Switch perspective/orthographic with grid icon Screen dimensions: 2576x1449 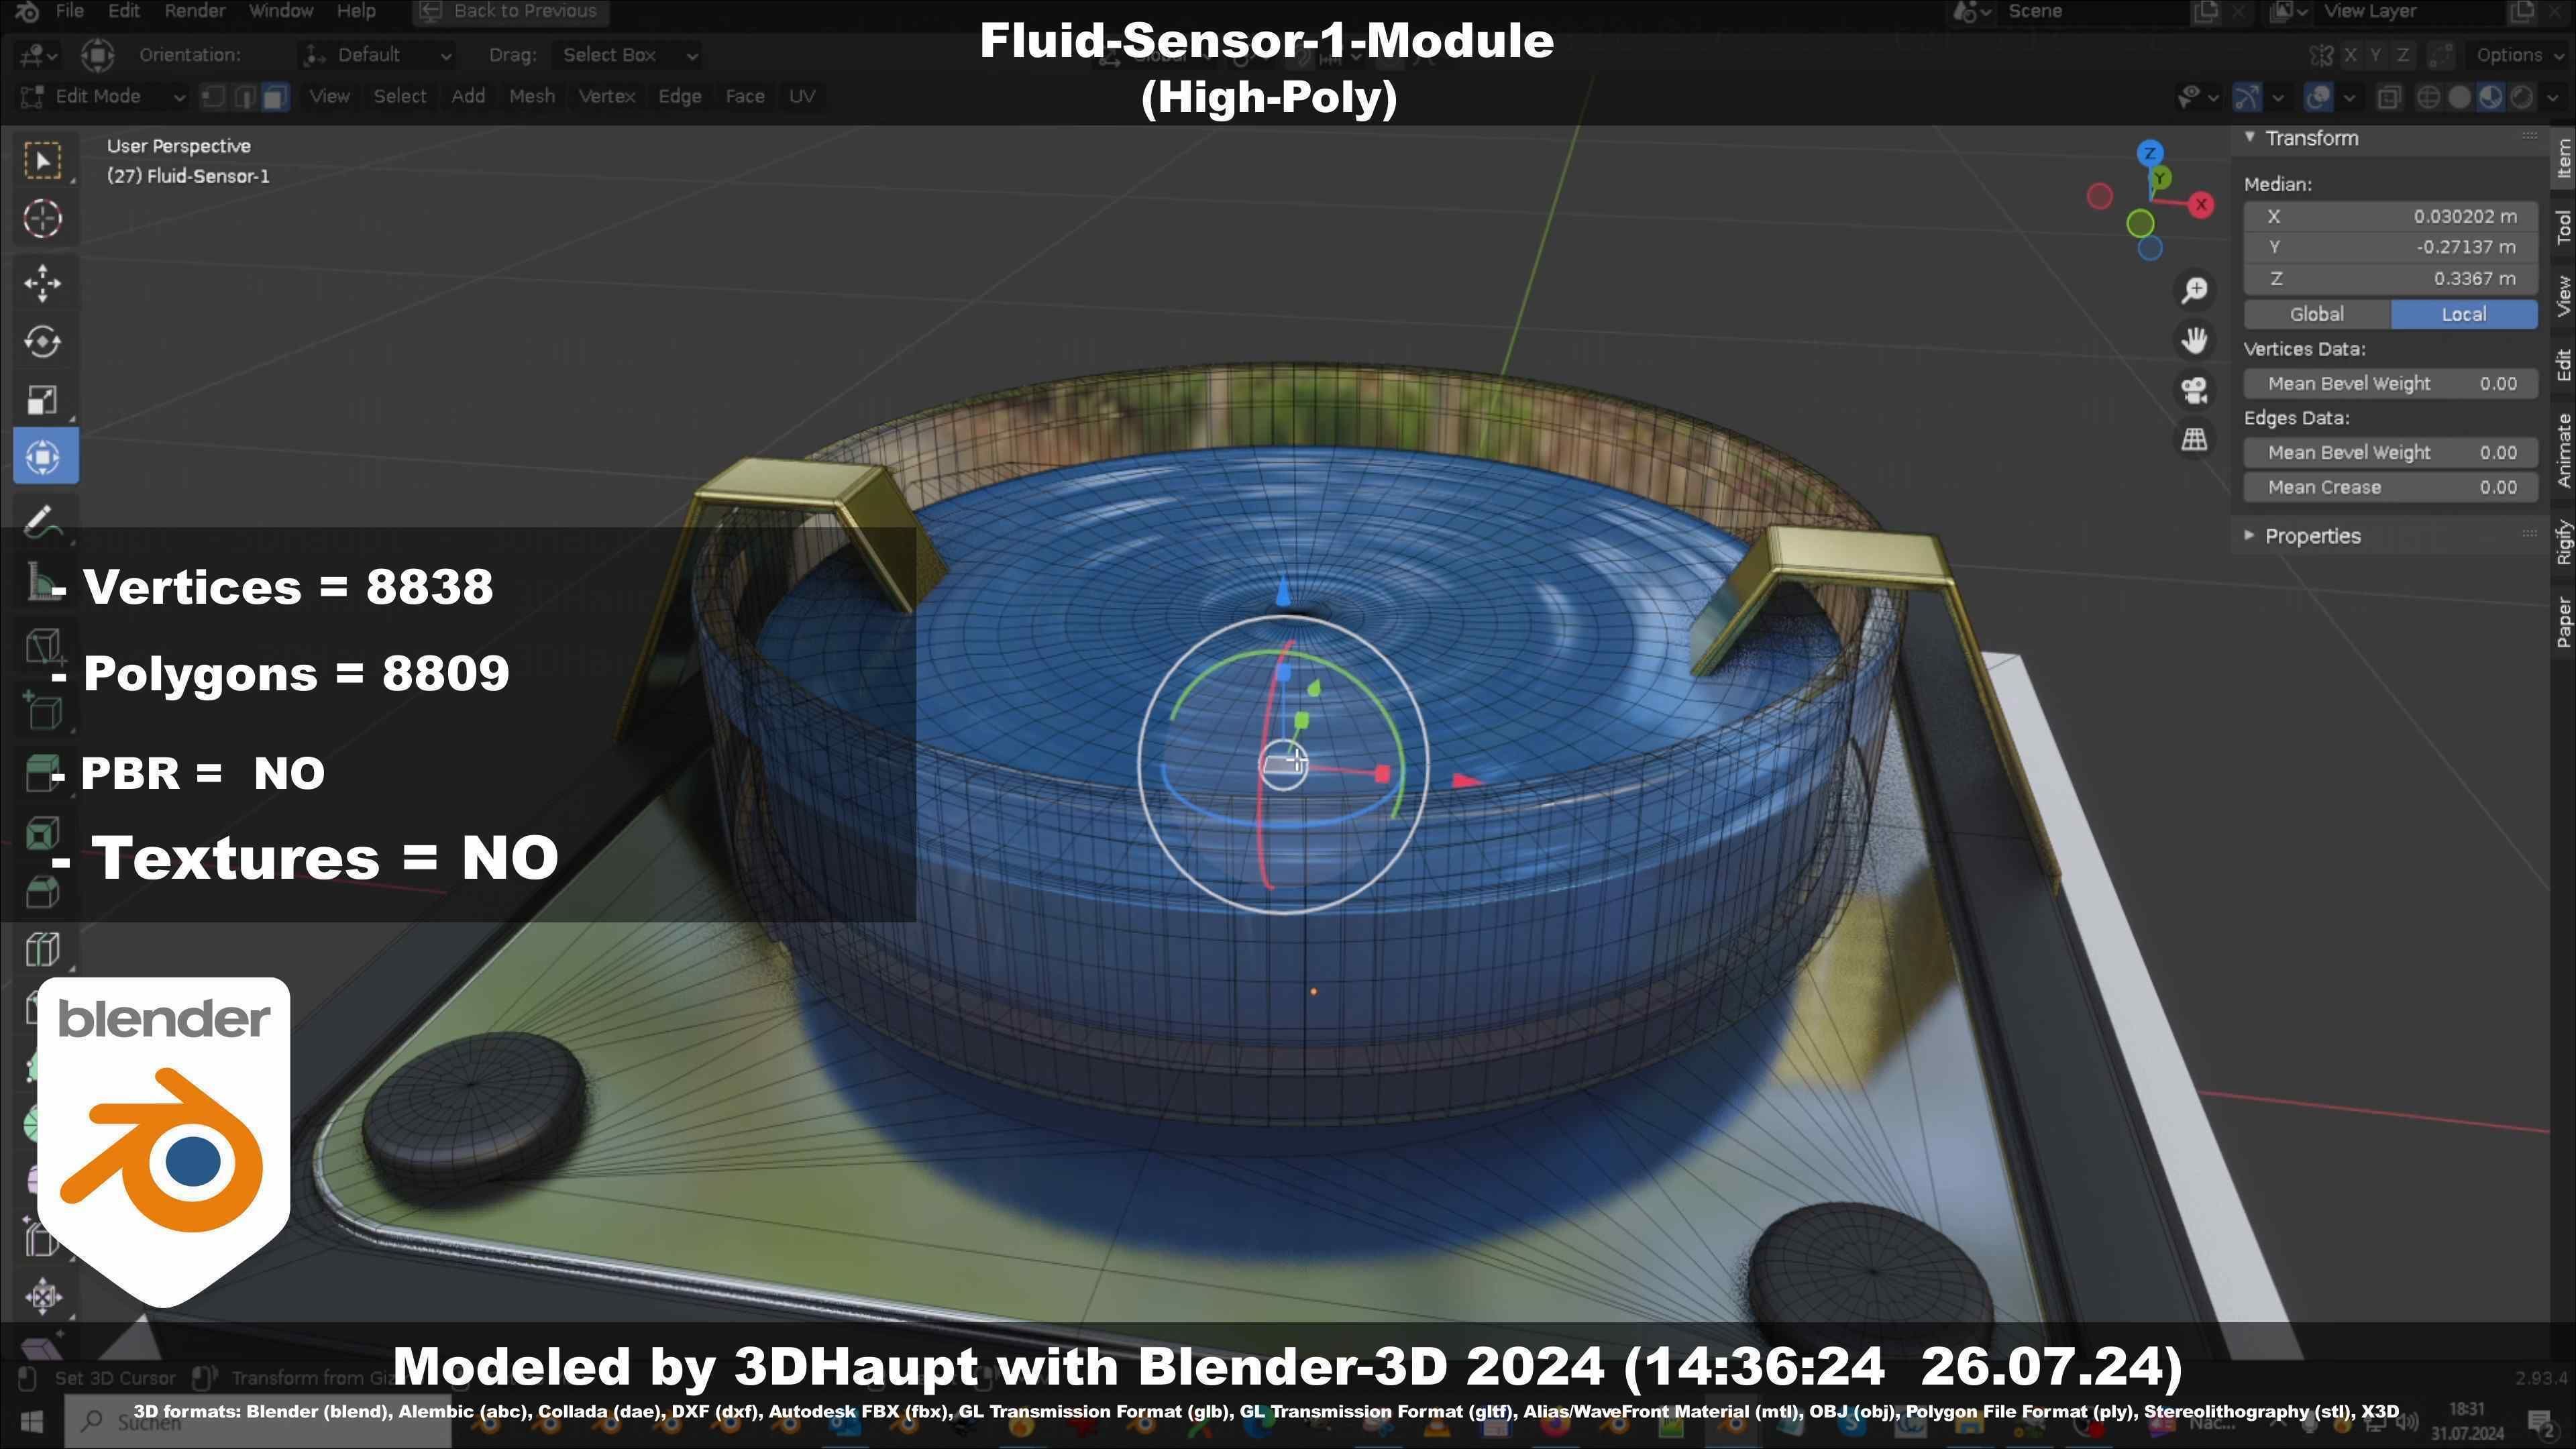coord(2195,440)
